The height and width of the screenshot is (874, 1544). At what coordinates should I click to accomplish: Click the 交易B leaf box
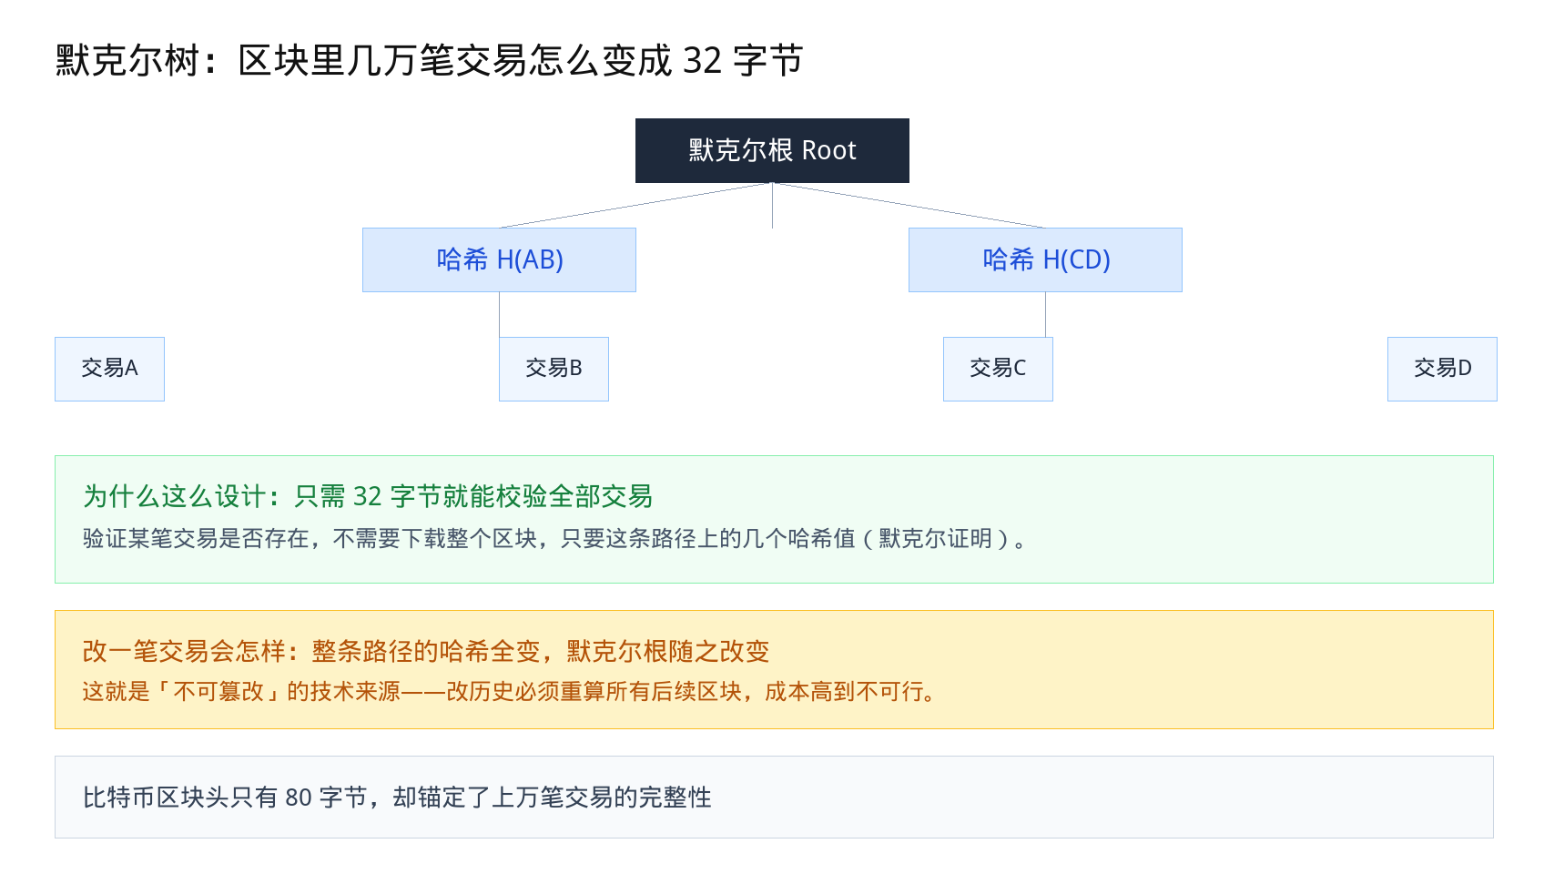tap(554, 369)
